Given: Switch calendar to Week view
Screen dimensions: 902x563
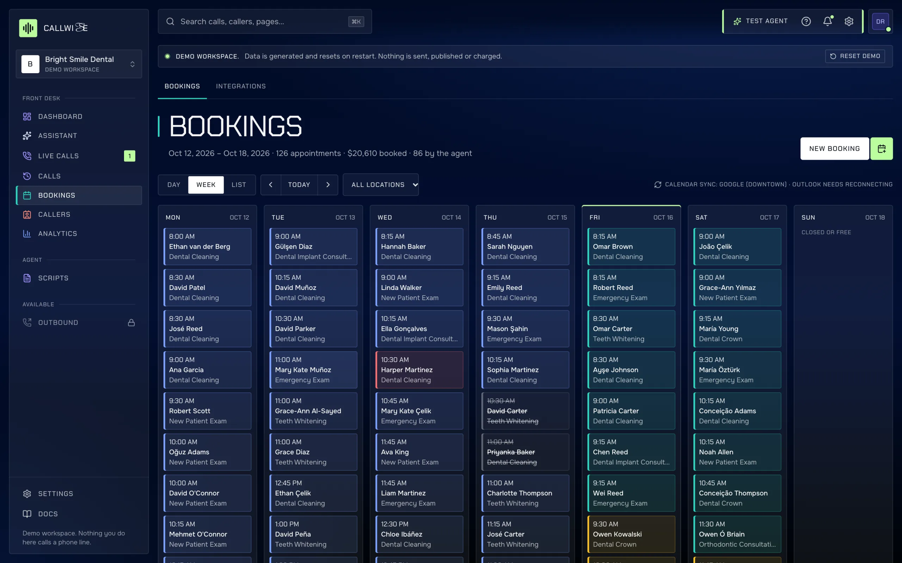Looking at the screenshot, I should click(x=206, y=185).
